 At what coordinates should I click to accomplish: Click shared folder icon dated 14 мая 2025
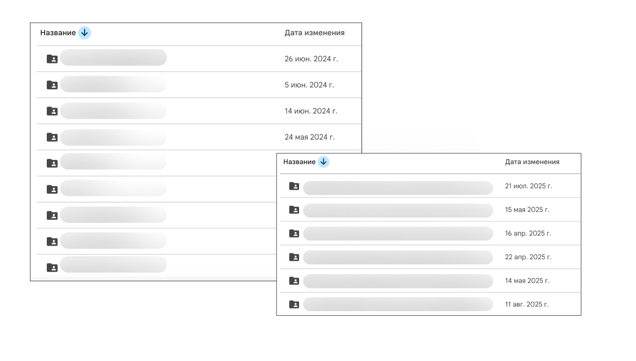coord(294,281)
